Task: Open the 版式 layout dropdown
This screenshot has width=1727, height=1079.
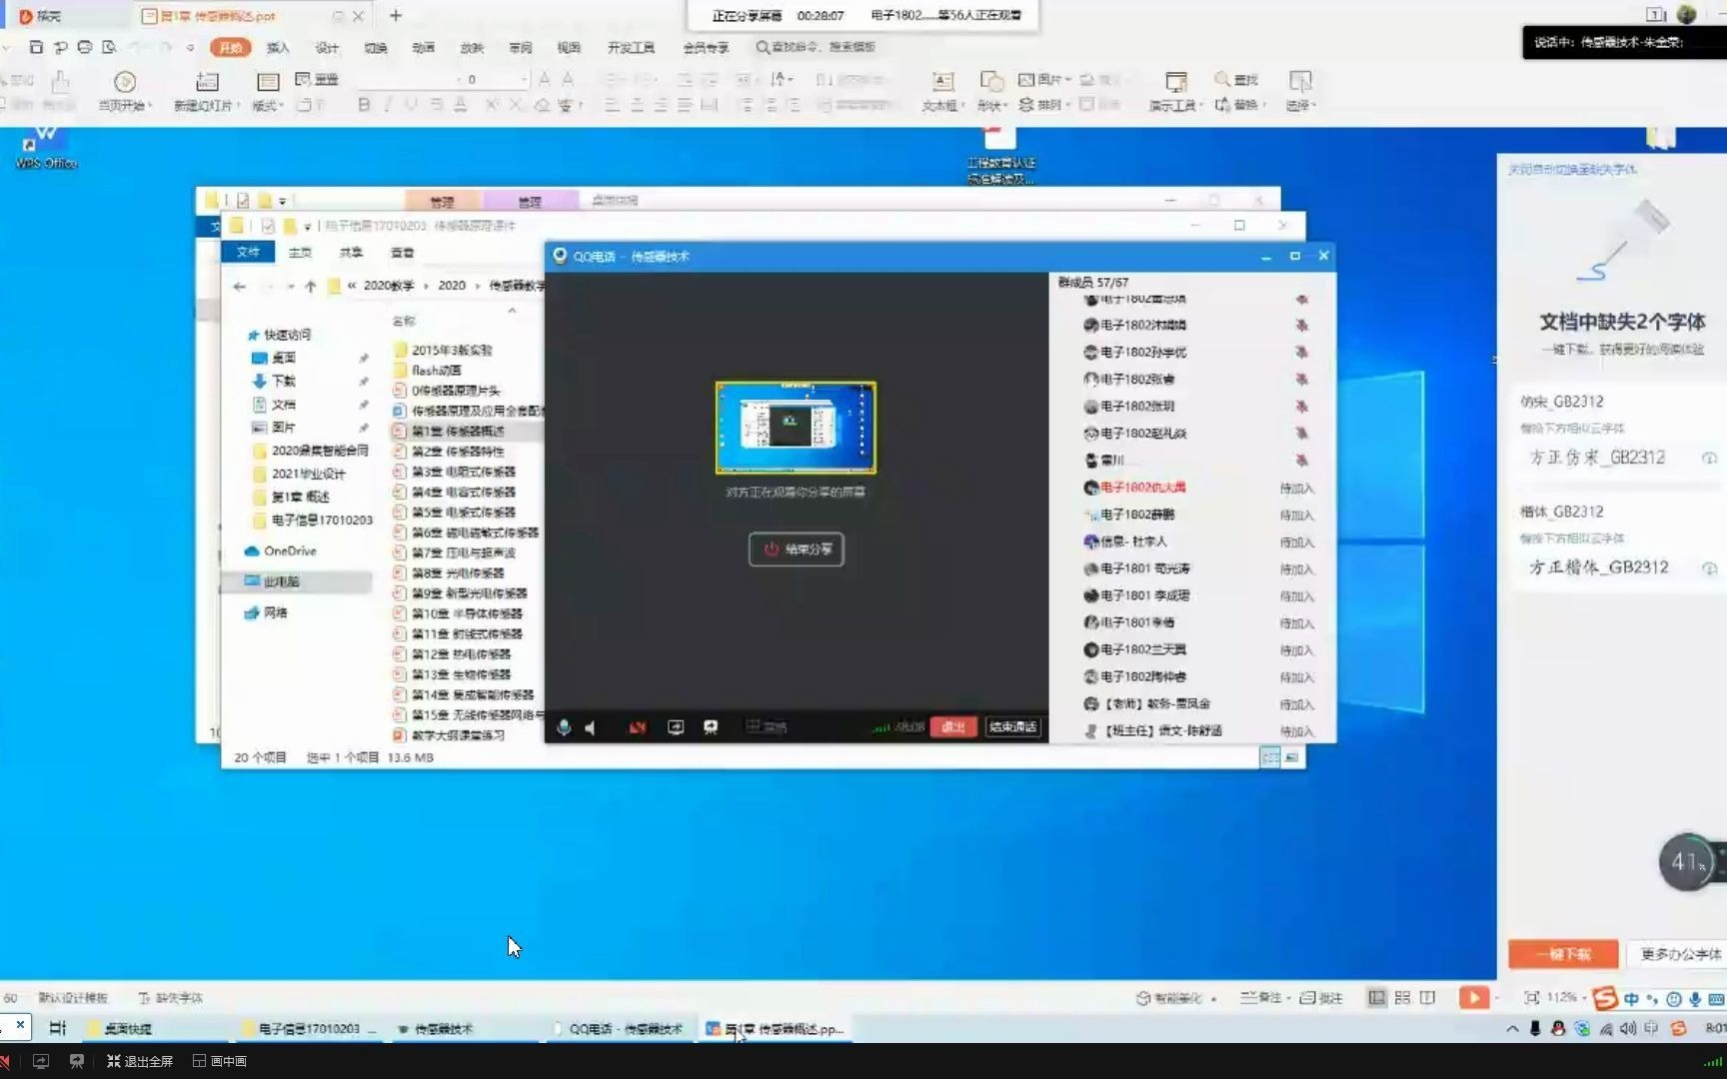Action: [x=268, y=105]
